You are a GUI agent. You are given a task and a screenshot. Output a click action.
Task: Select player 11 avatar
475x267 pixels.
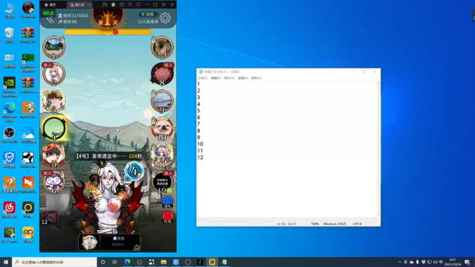pyautogui.click(x=162, y=155)
